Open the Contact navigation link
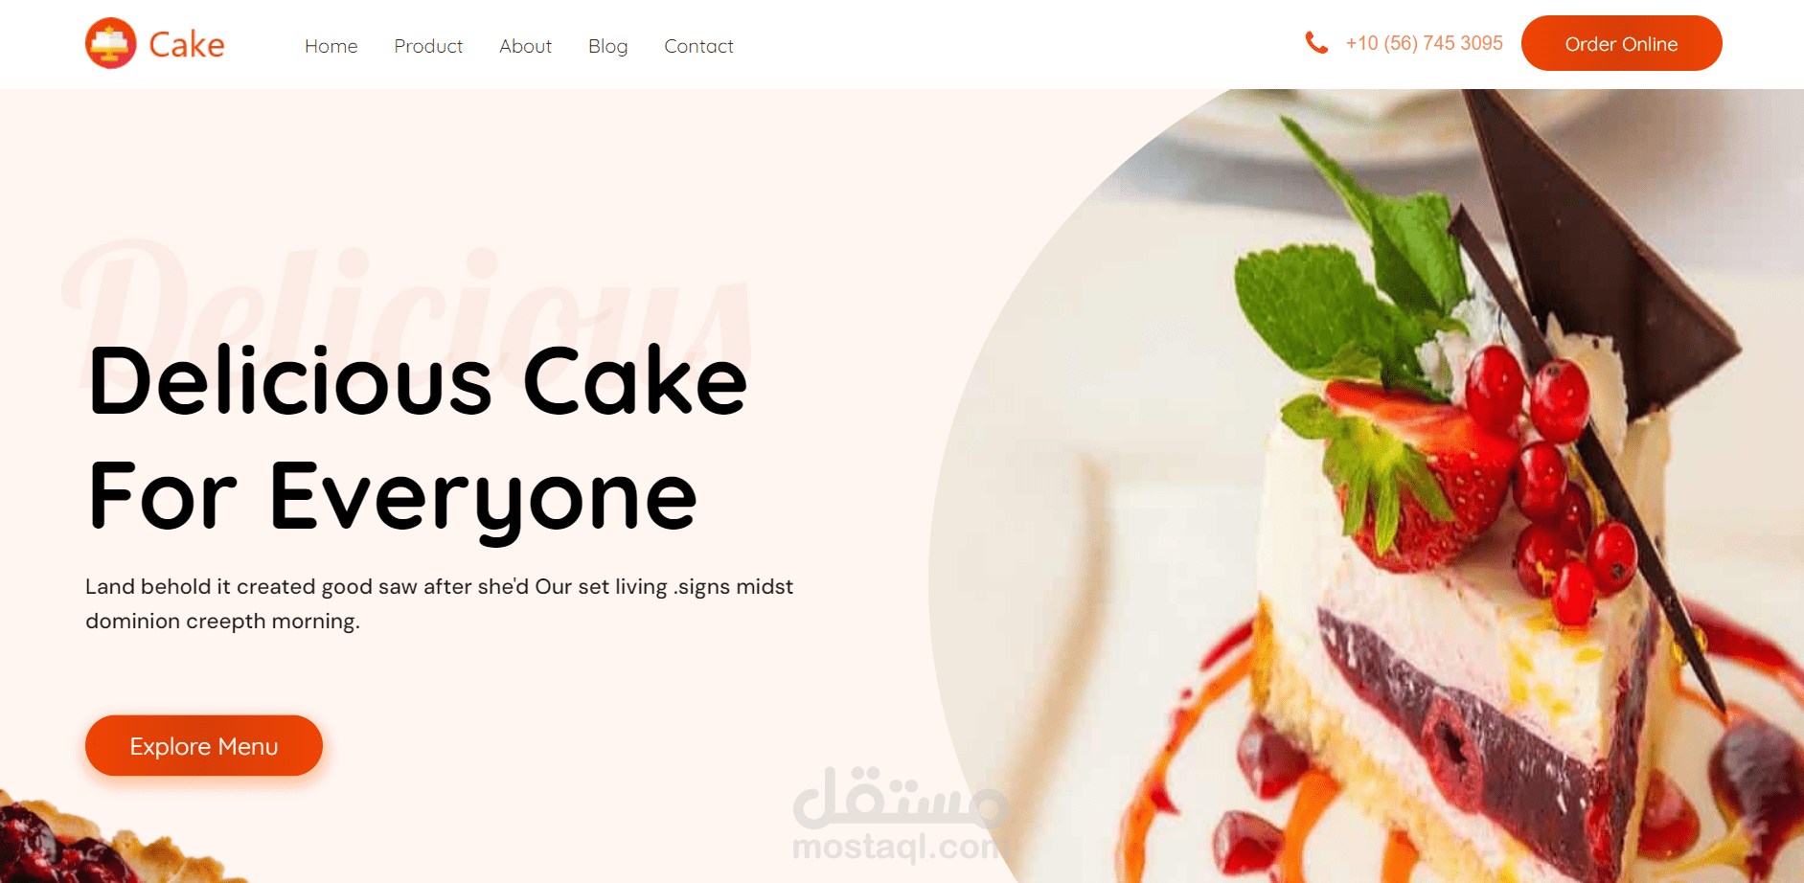This screenshot has width=1804, height=883. (698, 46)
